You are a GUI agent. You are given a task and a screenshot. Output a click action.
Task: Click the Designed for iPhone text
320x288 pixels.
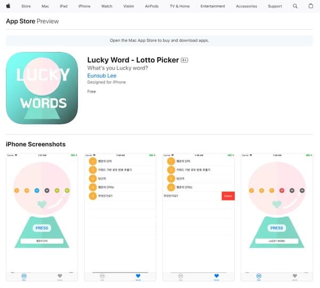click(107, 82)
